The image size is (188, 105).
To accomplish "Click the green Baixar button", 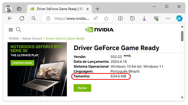I will tap(82, 88).
